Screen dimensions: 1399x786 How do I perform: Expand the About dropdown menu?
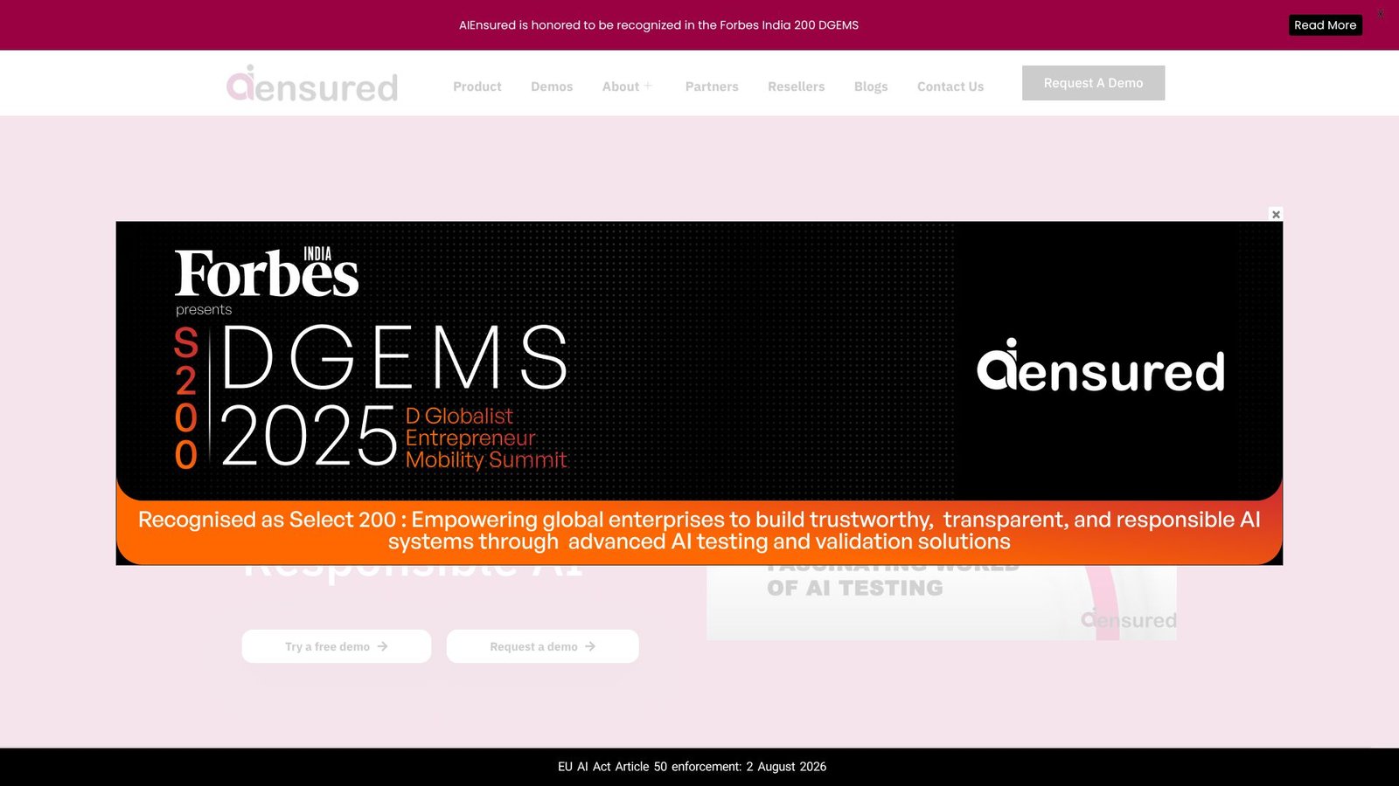tap(627, 86)
